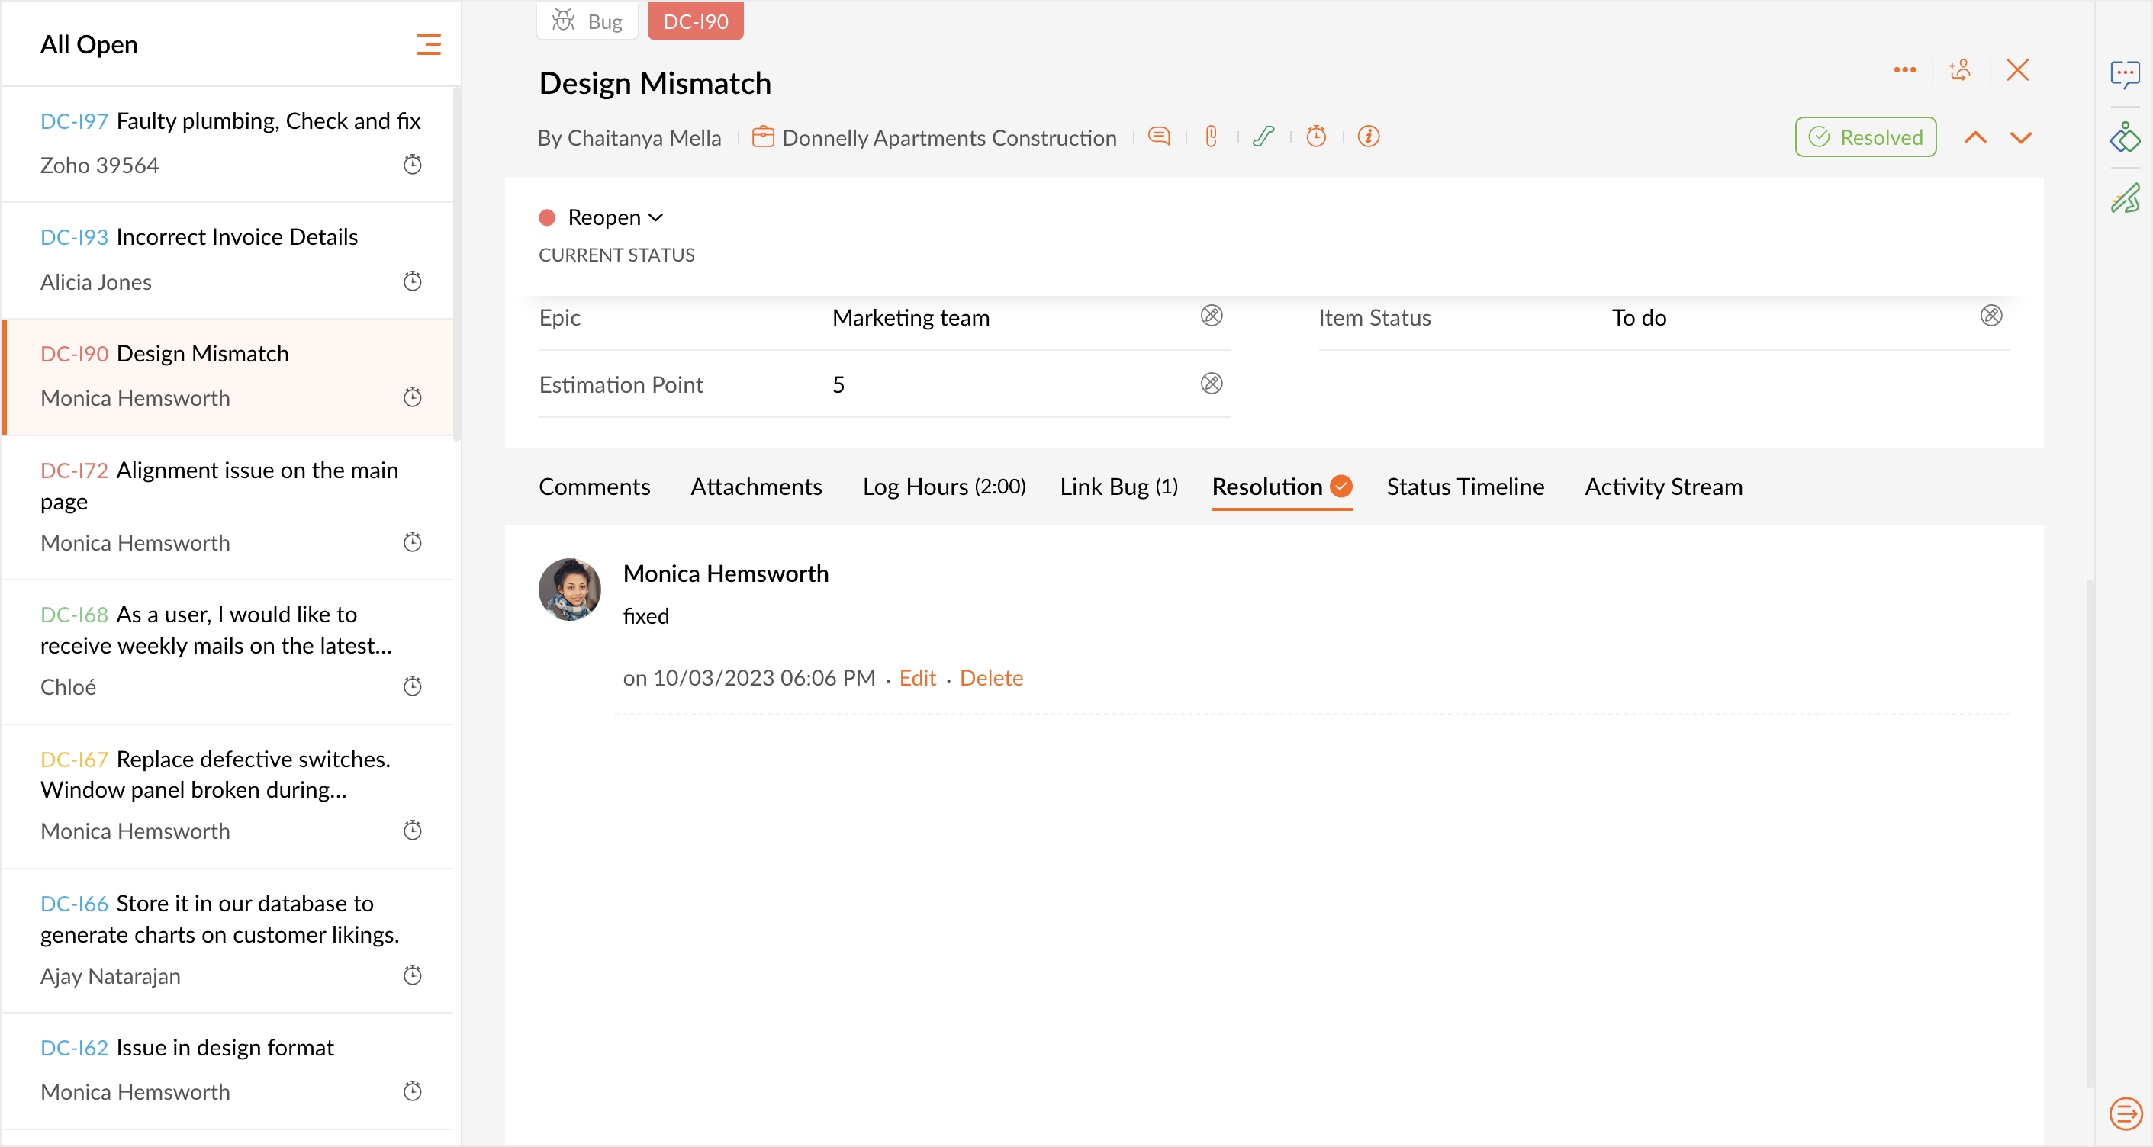Click the Design Mismatch title heading
Screen dimensions: 2153x1147
click(655, 84)
